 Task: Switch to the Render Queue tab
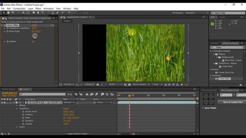[8, 89]
